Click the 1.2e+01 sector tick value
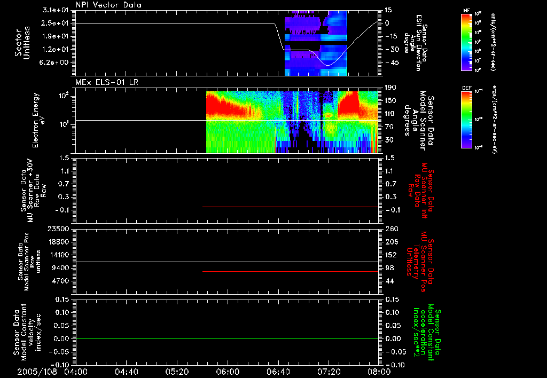 56,50
